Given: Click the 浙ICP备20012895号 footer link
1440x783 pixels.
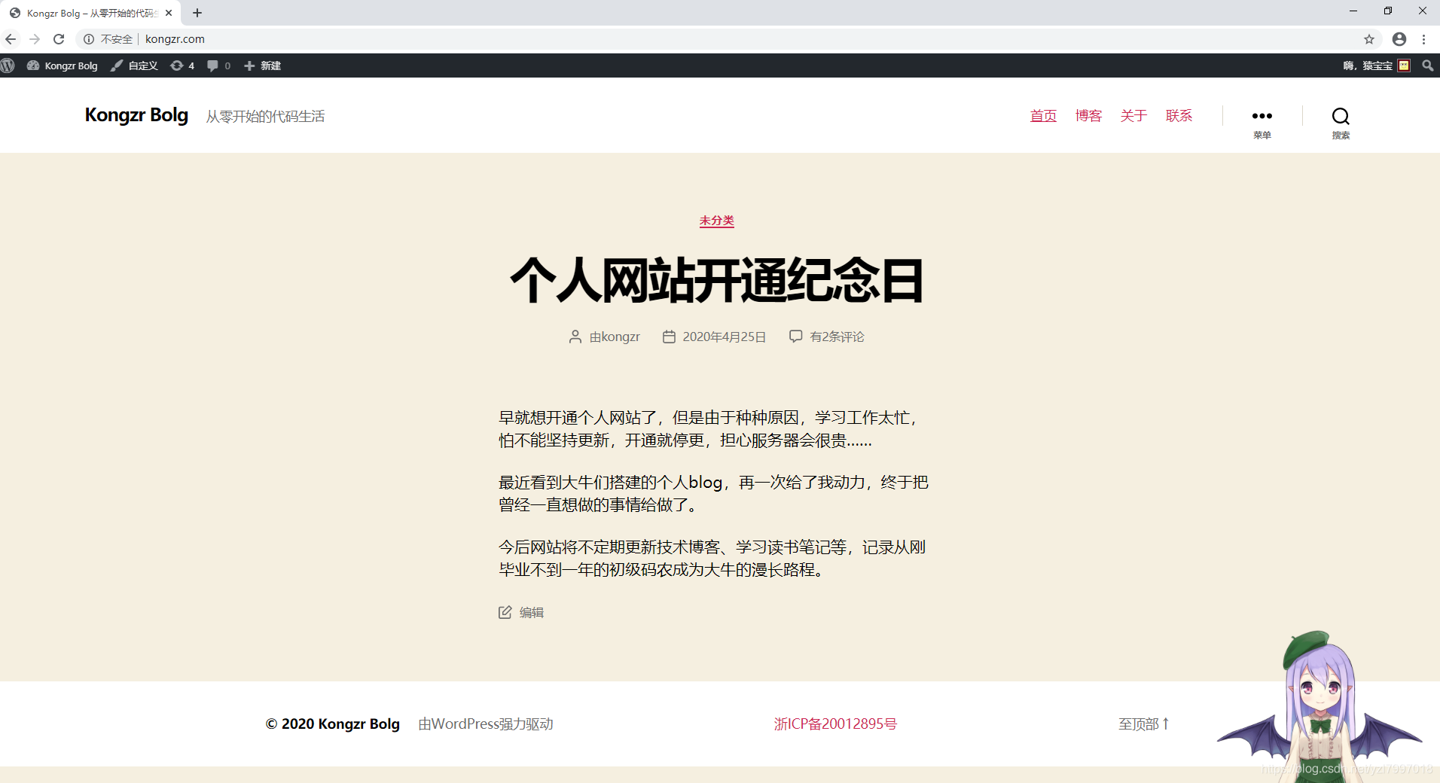Looking at the screenshot, I should (x=835, y=724).
